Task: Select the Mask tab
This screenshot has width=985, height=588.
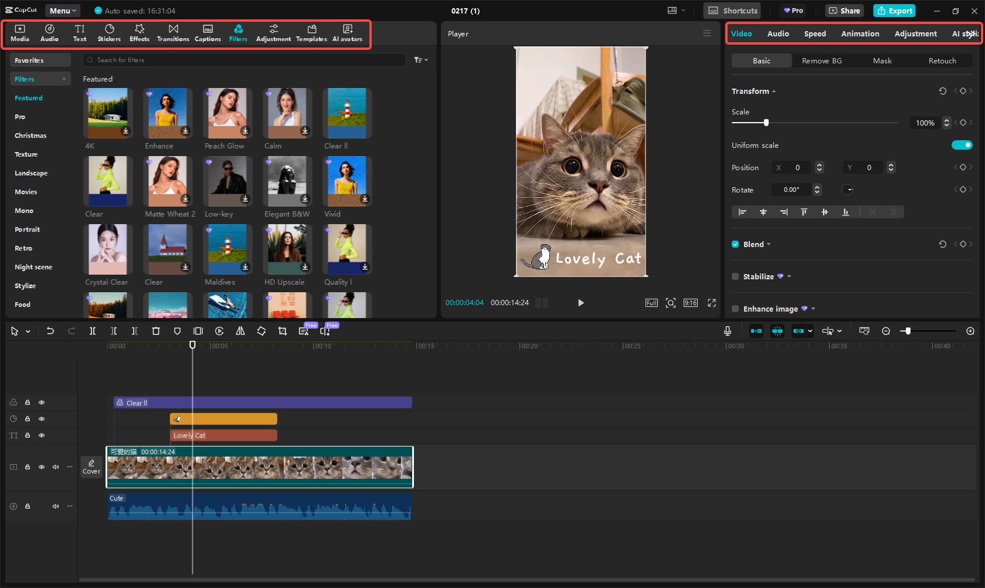Action: click(x=882, y=61)
